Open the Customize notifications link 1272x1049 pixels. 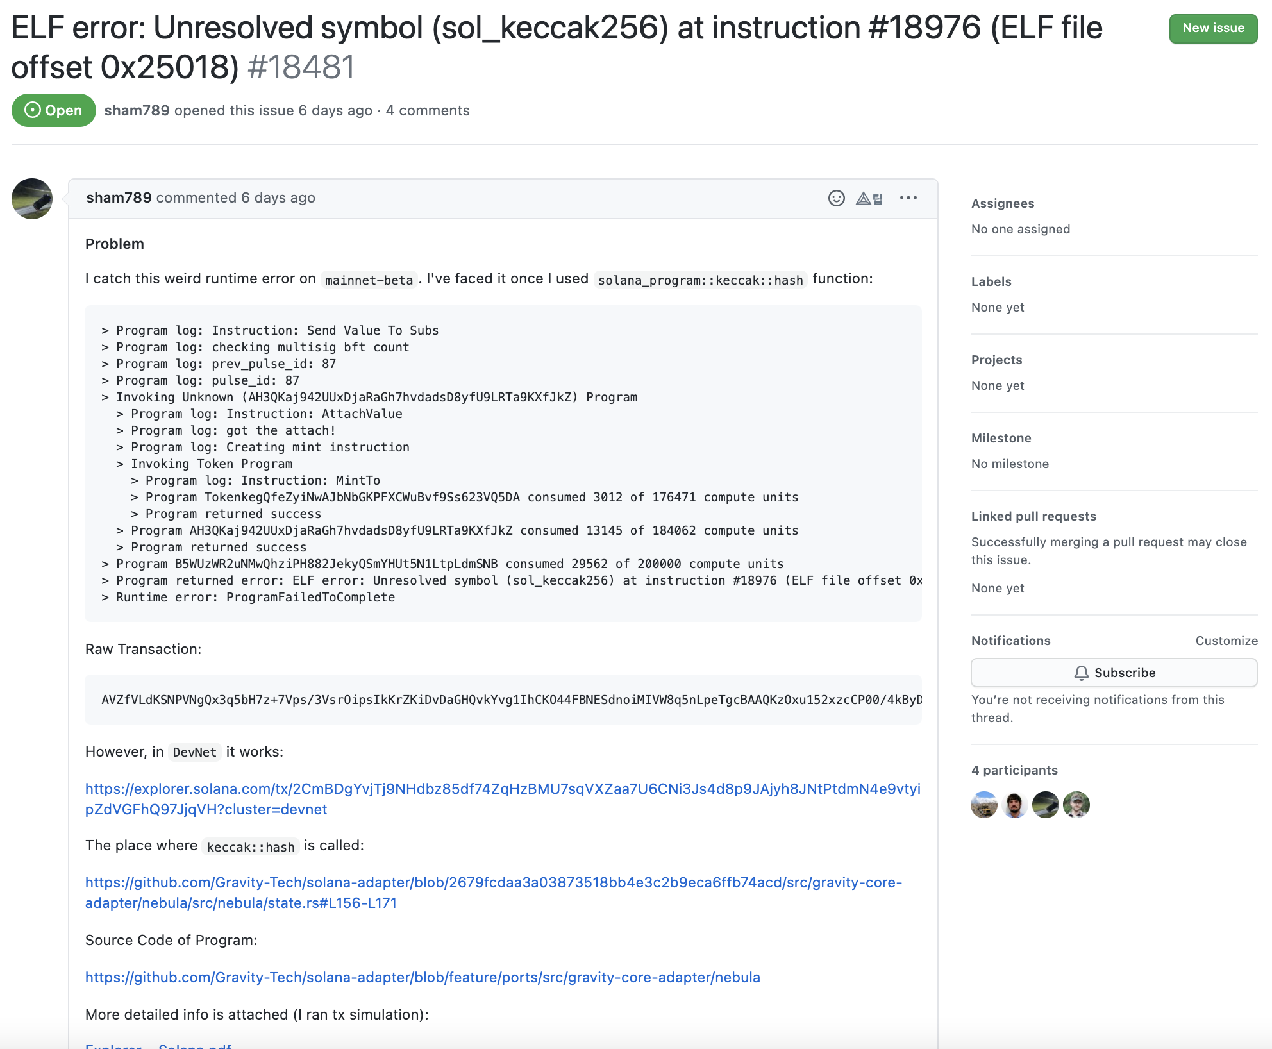click(x=1226, y=641)
